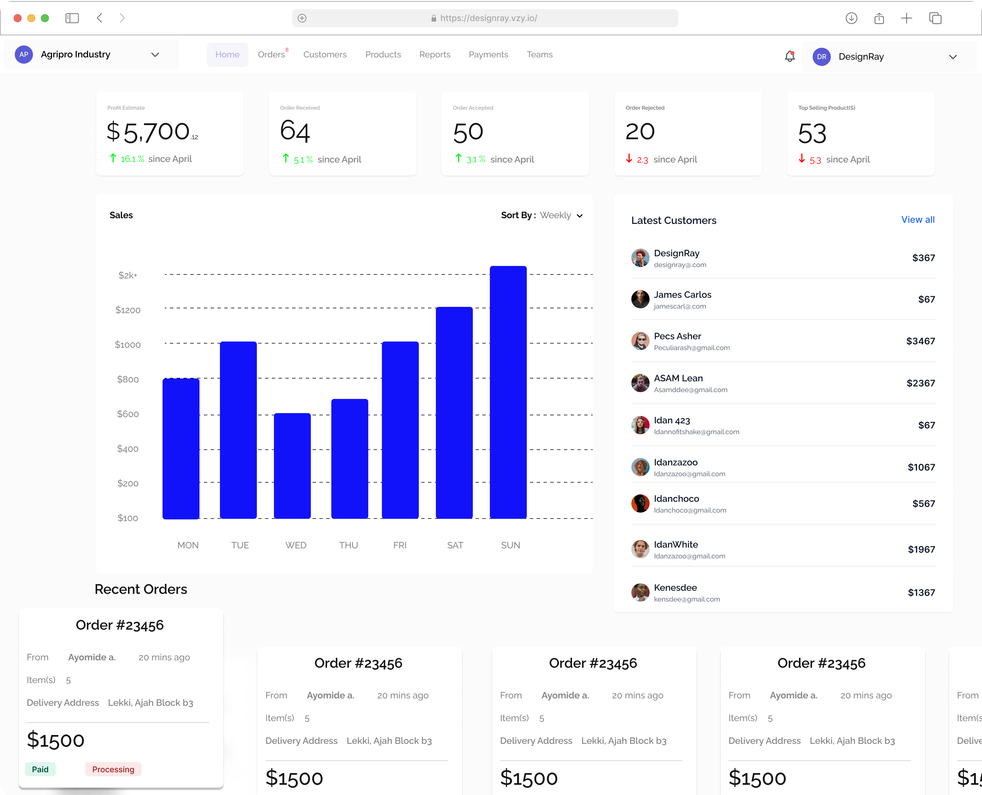Click the back navigation arrow
The width and height of the screenshot is (982, 795).
(x=99, y=18)
